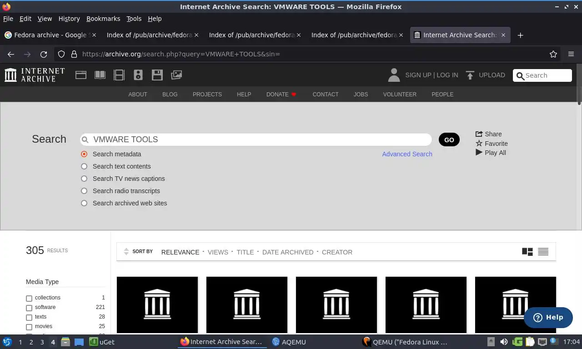Select the Search radio transcripts option
This screenshot has height=349, width=582.
[84, 191]
